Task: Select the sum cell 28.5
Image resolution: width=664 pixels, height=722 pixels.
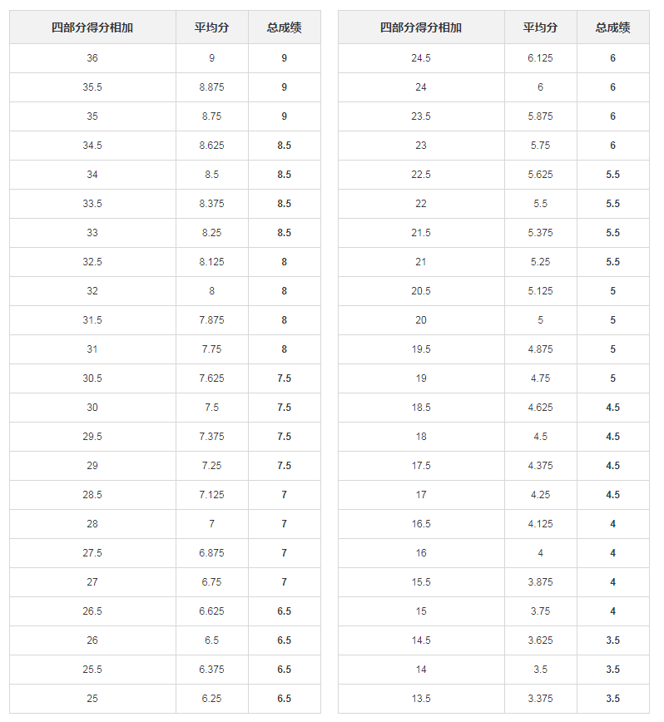Action: 92,495
